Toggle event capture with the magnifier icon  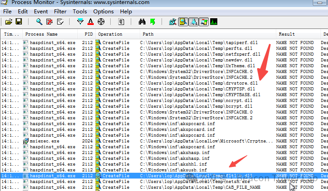[39, 22]
